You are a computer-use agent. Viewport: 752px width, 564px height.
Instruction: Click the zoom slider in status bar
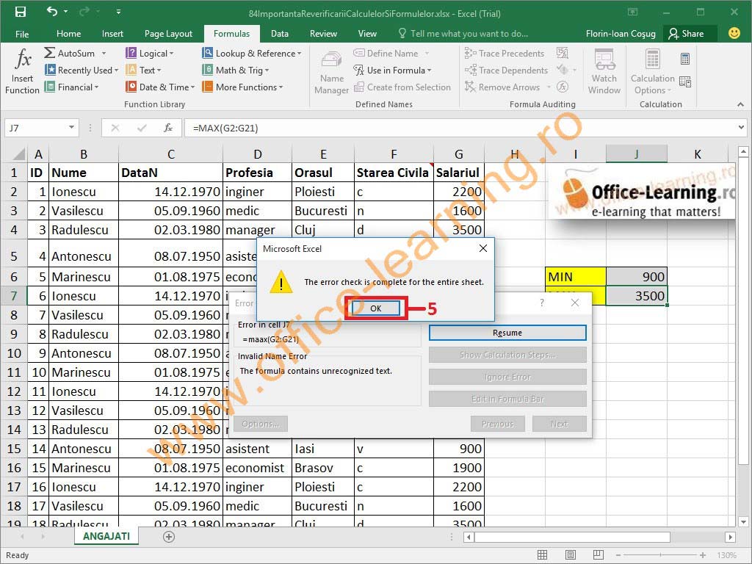[x=660, y=555]
